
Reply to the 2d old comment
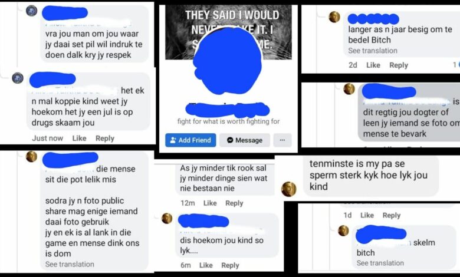click(399, 65)
